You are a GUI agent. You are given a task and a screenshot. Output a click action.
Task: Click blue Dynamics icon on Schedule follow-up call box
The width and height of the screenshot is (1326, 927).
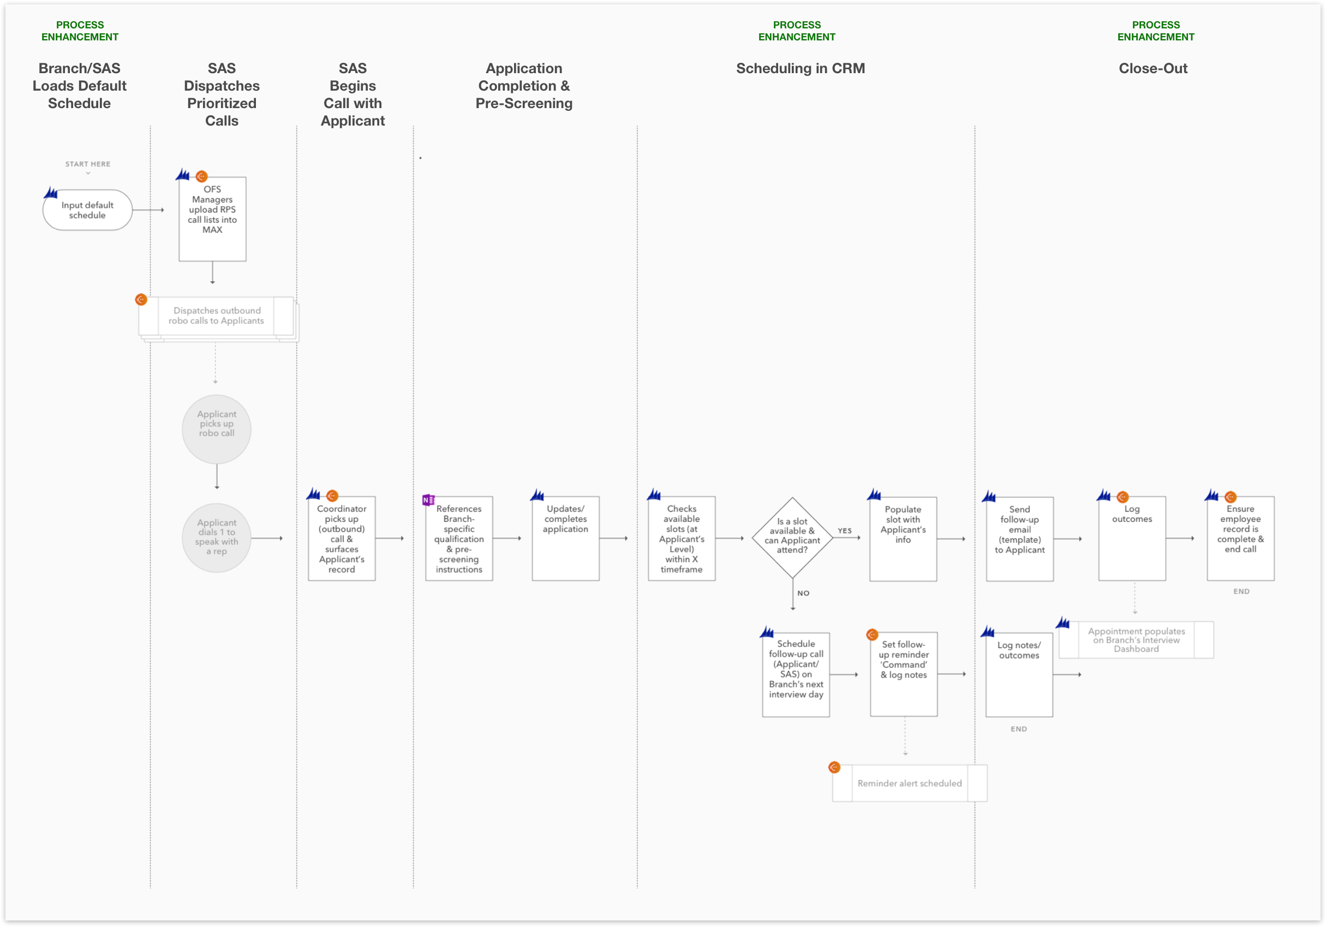[767, 632]
